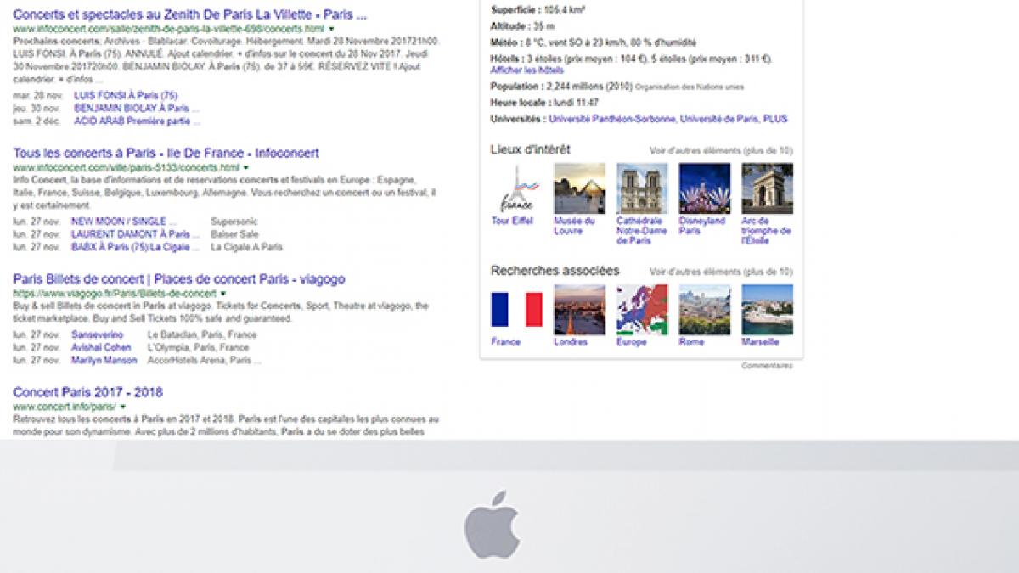This screenshot has height=573, width=1019.
Task: Click the France flag image
Action: tap(516, 310)
